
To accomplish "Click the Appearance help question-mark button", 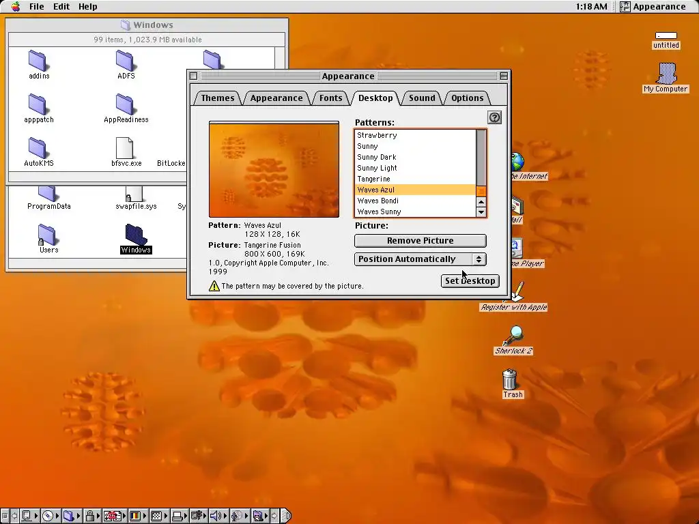I will tap(494, 117).
